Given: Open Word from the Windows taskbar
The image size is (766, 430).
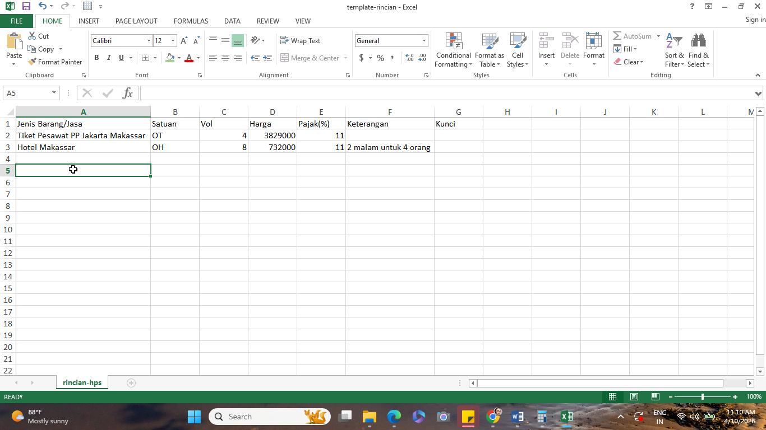Looking at the screenshot, I should click(518, 417).
